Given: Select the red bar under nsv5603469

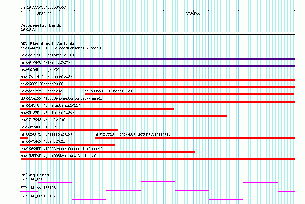Looking at the screenshot, I should (68, 145).
